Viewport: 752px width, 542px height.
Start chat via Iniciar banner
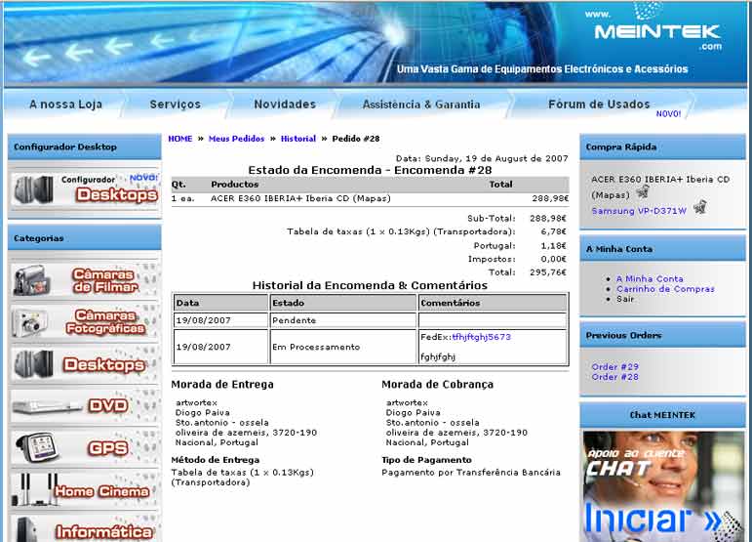(662, 485)
